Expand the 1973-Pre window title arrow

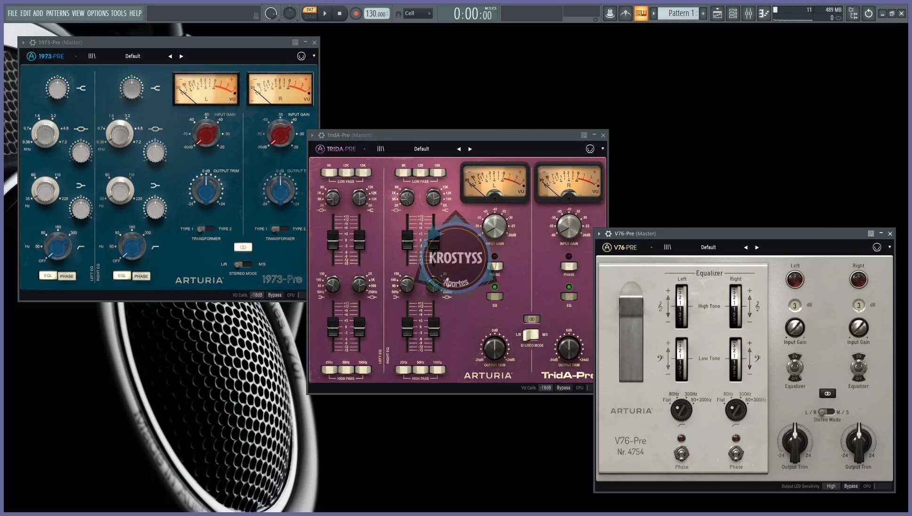tap(24, 42)
